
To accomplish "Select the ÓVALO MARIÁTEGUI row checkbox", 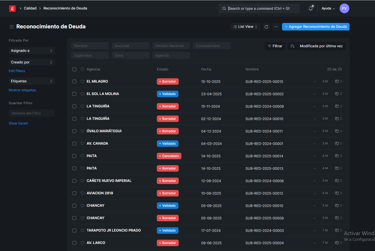I will (74, 131).
